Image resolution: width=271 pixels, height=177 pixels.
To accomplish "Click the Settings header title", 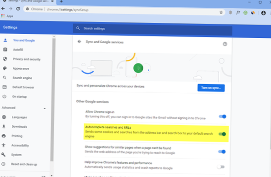I will pos(10,27).
